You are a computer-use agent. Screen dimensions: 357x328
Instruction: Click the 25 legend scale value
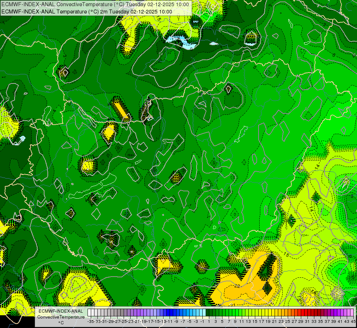pos(288,321)
